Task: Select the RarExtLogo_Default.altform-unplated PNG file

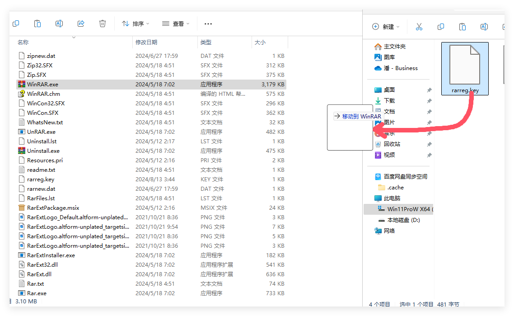Action: 77,217
